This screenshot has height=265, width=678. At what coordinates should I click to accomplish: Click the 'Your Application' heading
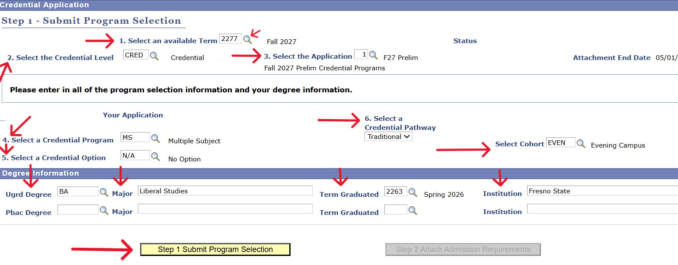click(133, 115)
